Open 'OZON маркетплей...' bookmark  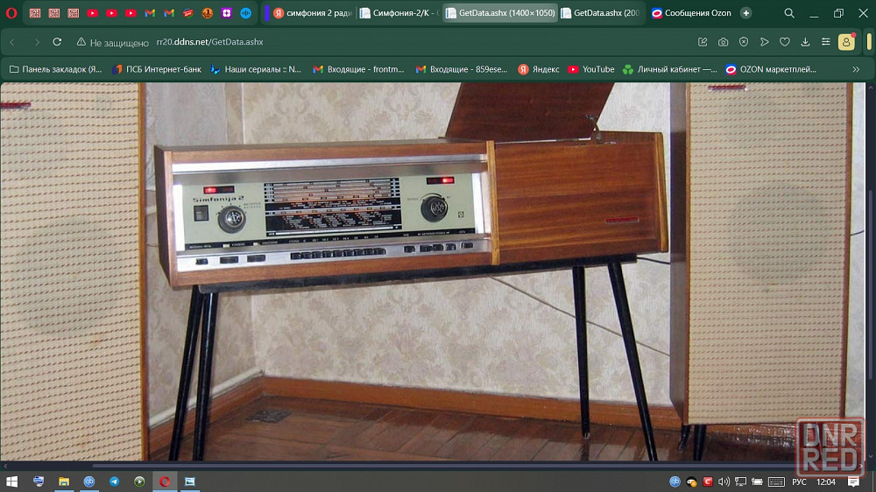771,69
